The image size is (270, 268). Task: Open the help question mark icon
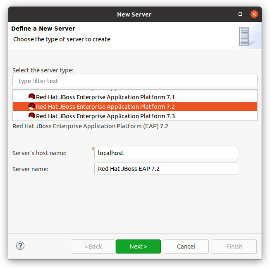20,246
